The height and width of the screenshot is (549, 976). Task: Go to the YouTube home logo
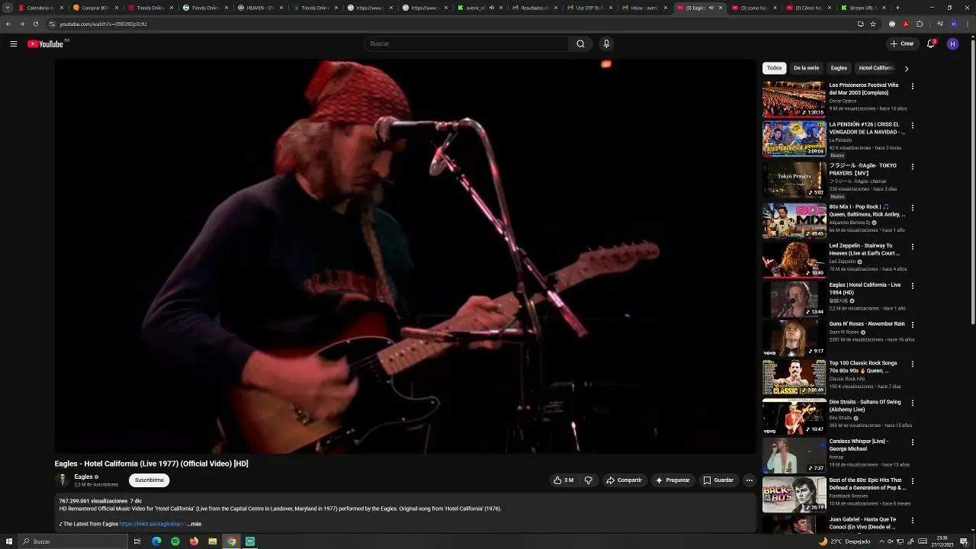46,43
